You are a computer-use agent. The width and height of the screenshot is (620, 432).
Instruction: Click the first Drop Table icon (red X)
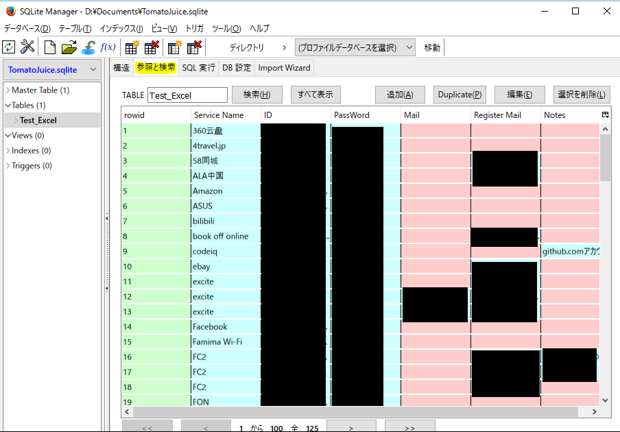(152, 47)
